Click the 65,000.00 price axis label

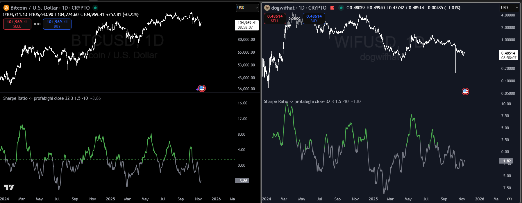click(x=246, y=52)
